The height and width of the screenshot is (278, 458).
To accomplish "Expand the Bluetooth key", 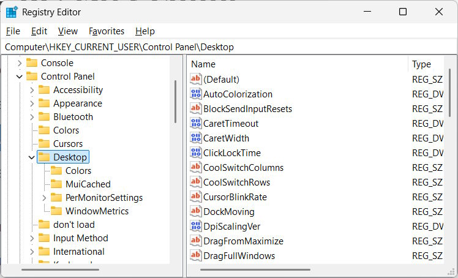I will point(32,117).
